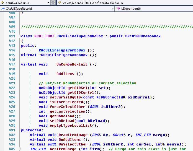Click the cargo parameter on line 432
This screenshot has width=193, height=151.
[158, 135]
